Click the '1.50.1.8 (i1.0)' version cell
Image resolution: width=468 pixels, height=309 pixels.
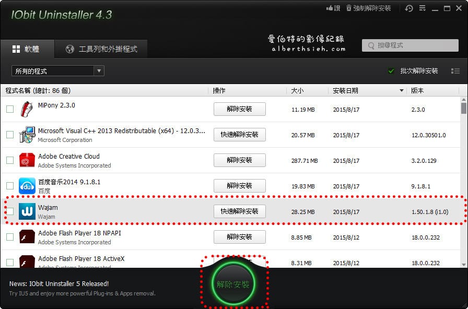click(x=430, y=212)
